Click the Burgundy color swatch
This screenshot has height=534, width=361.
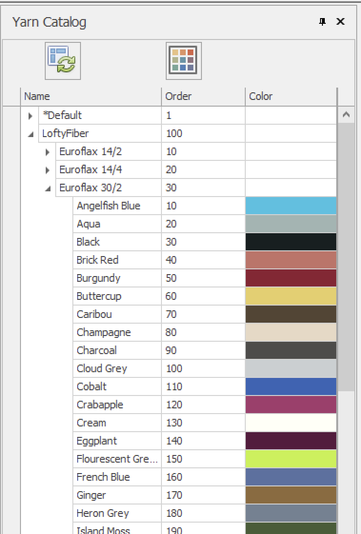click(291, 278)
